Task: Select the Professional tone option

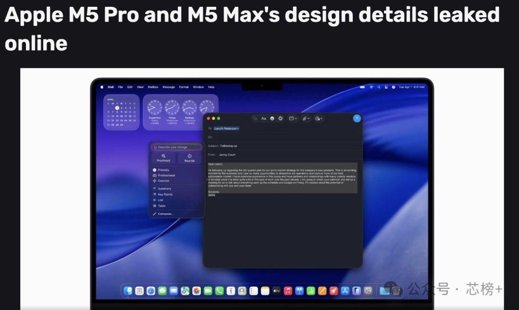Action: (166, 175)
